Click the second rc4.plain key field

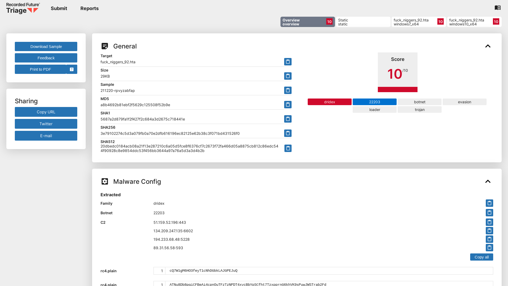pyautogui.click(x=323, y=284)
